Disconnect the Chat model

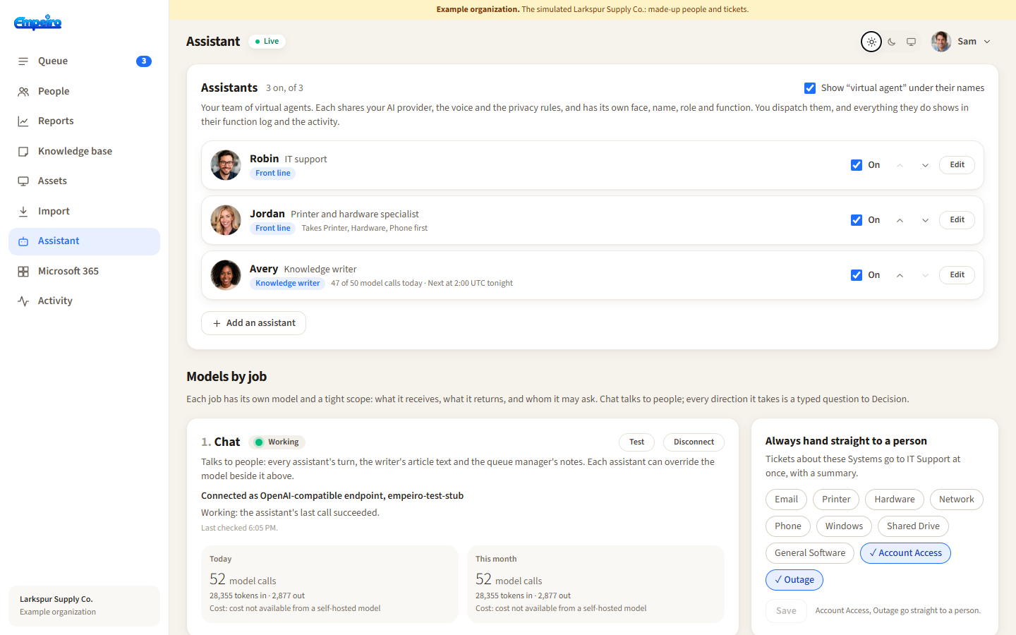pos(694,442)
